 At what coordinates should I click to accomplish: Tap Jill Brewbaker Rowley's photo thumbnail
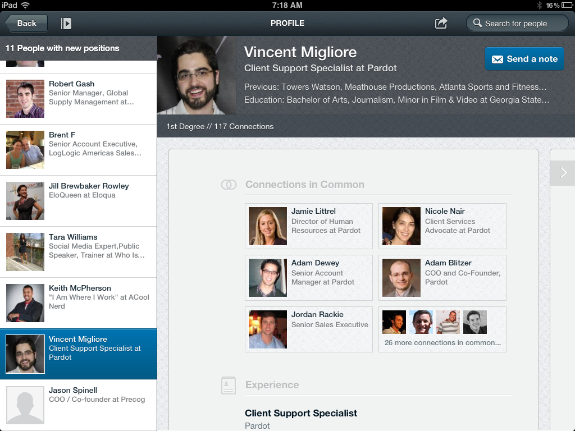point(25,201)
